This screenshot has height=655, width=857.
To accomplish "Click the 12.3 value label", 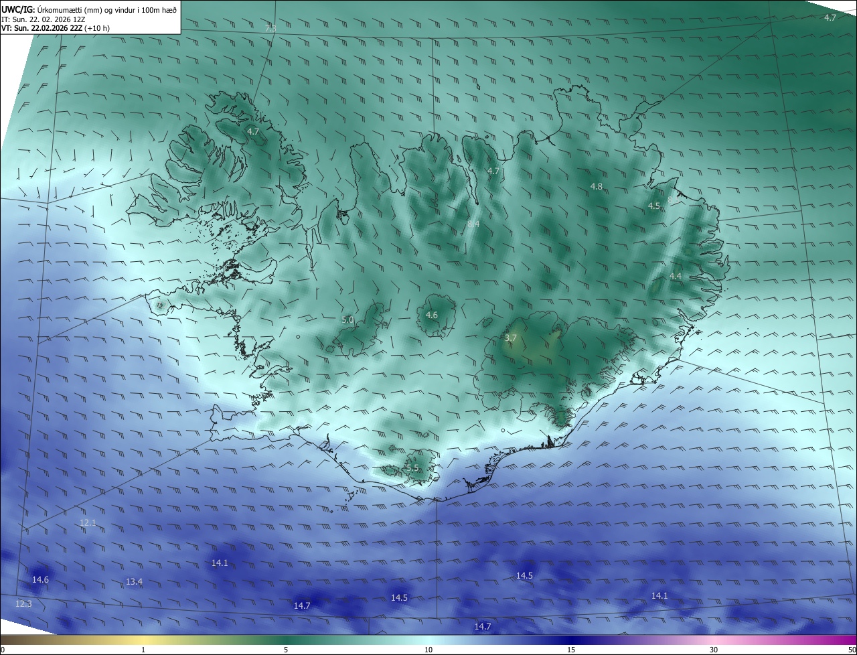I will click(x=23, y=603).
